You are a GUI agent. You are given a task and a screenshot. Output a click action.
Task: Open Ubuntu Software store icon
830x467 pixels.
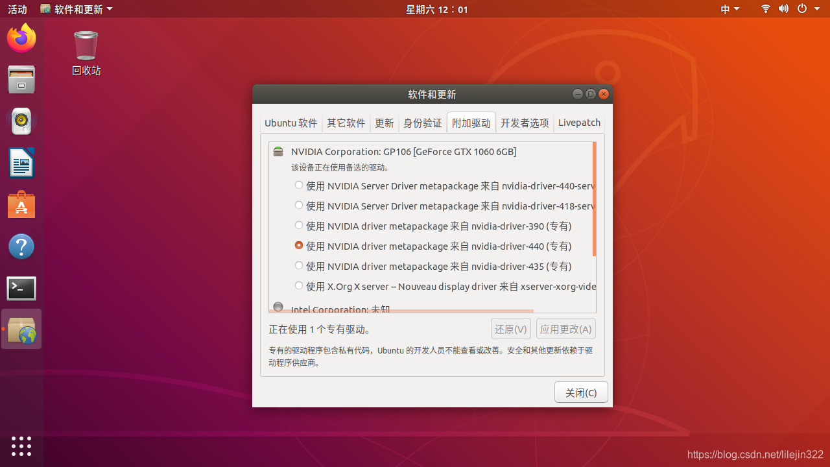pos(21,204)
